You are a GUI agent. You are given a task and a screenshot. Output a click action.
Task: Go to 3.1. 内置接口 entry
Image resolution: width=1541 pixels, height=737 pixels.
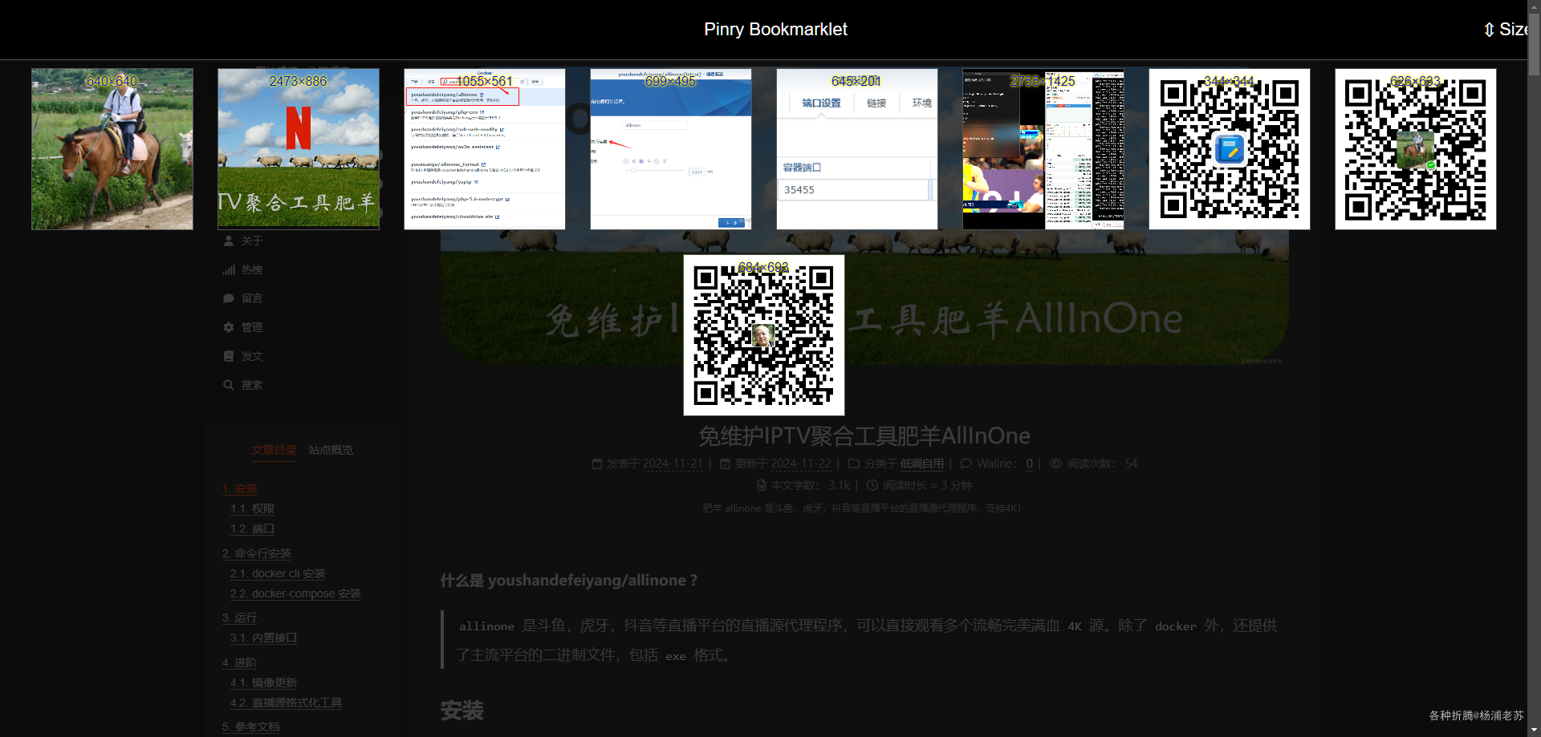tap(263, 638)
